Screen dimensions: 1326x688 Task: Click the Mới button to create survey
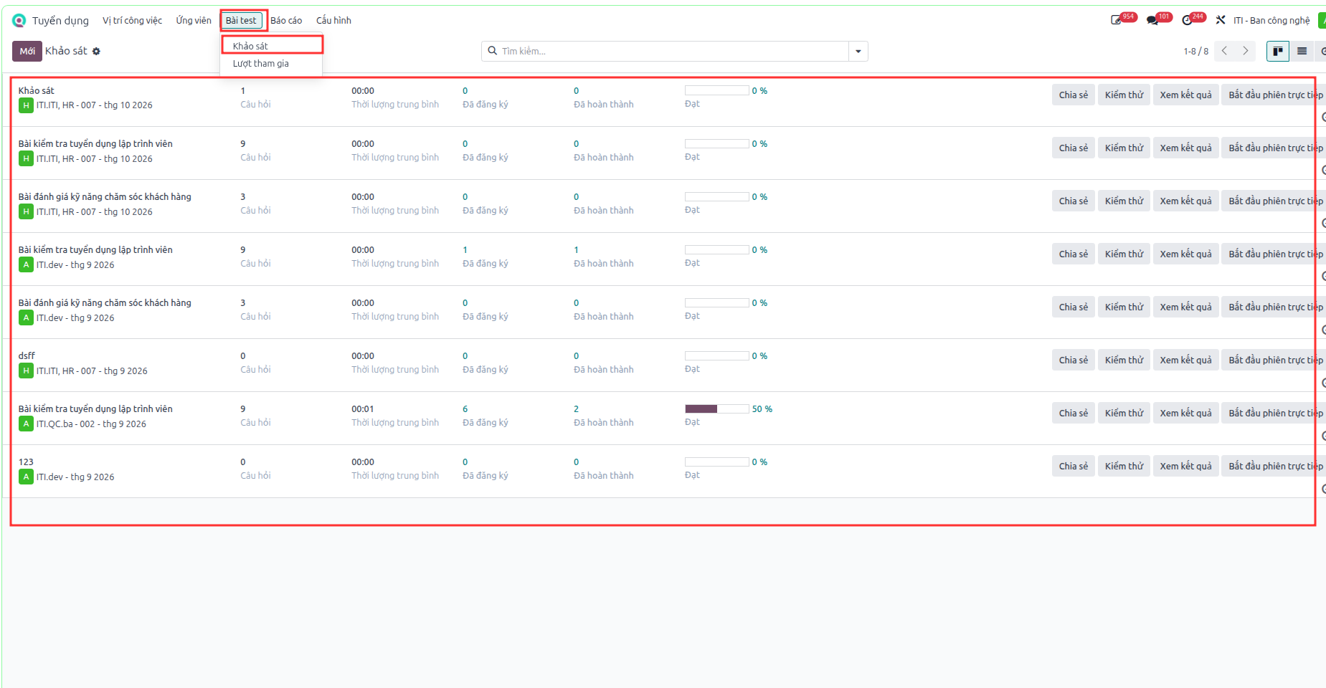click(27, 51)
